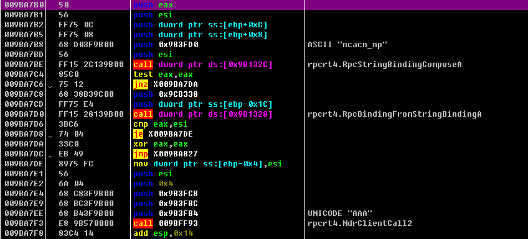
Task: Select instruction "push dword ptr ss:[ebp-0x1C]"
Action: [203, 104]
